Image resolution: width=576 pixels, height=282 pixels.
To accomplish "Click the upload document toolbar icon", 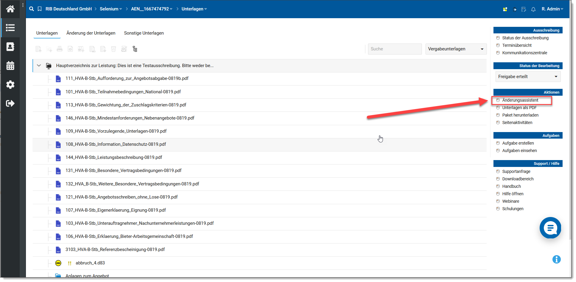I will tap(38, 49).
